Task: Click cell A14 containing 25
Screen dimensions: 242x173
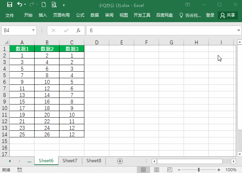Action: (22, 134)
